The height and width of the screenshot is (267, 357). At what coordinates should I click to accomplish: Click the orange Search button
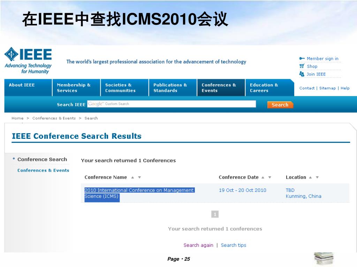[x=280, y=105]
